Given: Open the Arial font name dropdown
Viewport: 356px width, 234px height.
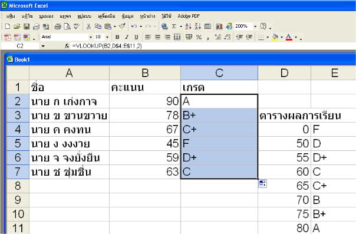Looking at the screenshot, I should click(x=91, y=37).
